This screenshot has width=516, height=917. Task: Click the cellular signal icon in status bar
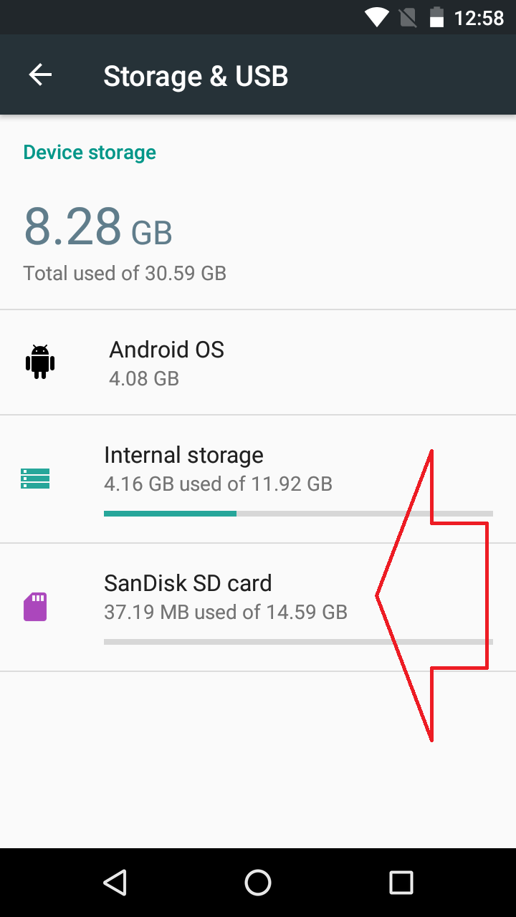(407, 17)
